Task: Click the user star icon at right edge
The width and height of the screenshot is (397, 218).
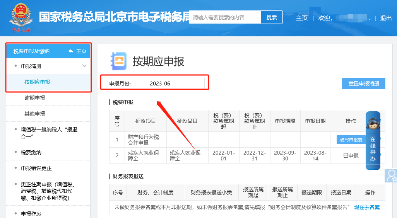Action: pos(391,175)
